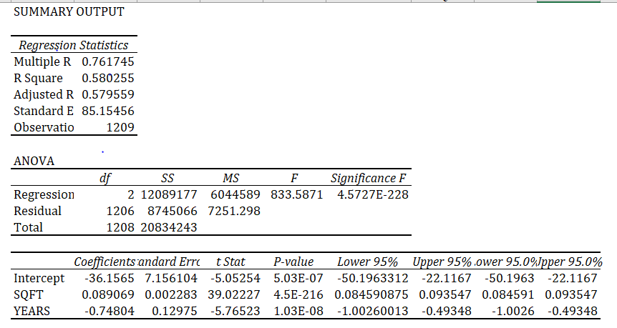617x328 pixels.
Task: Select the SUMMARY OUTPUT heading cell
Action: [x=69, y=11]
